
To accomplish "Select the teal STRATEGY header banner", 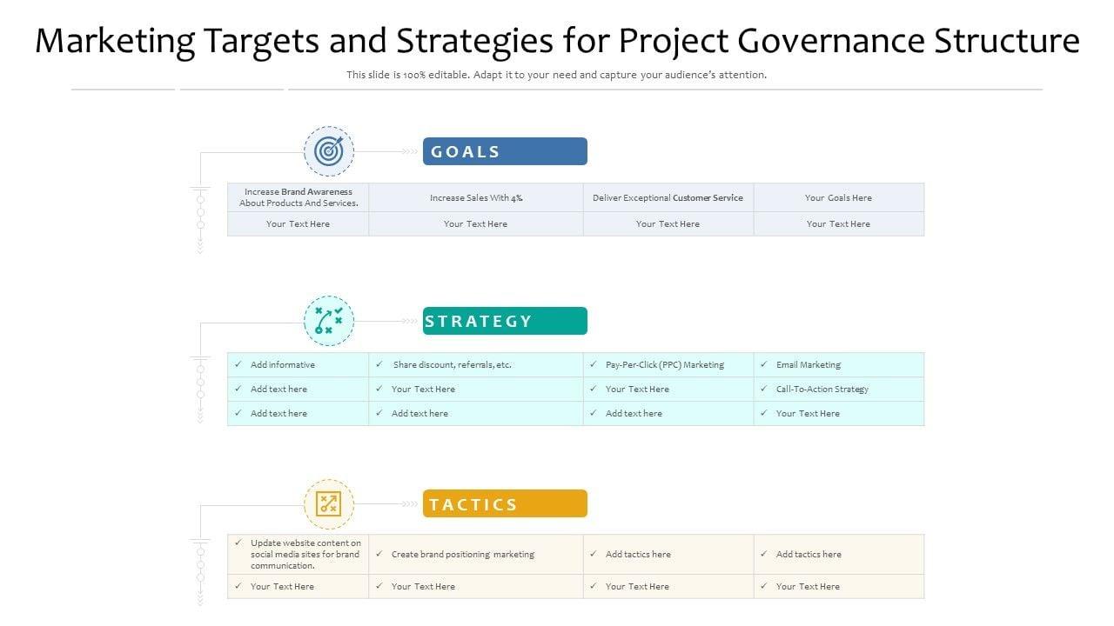I will pos(505,321).
